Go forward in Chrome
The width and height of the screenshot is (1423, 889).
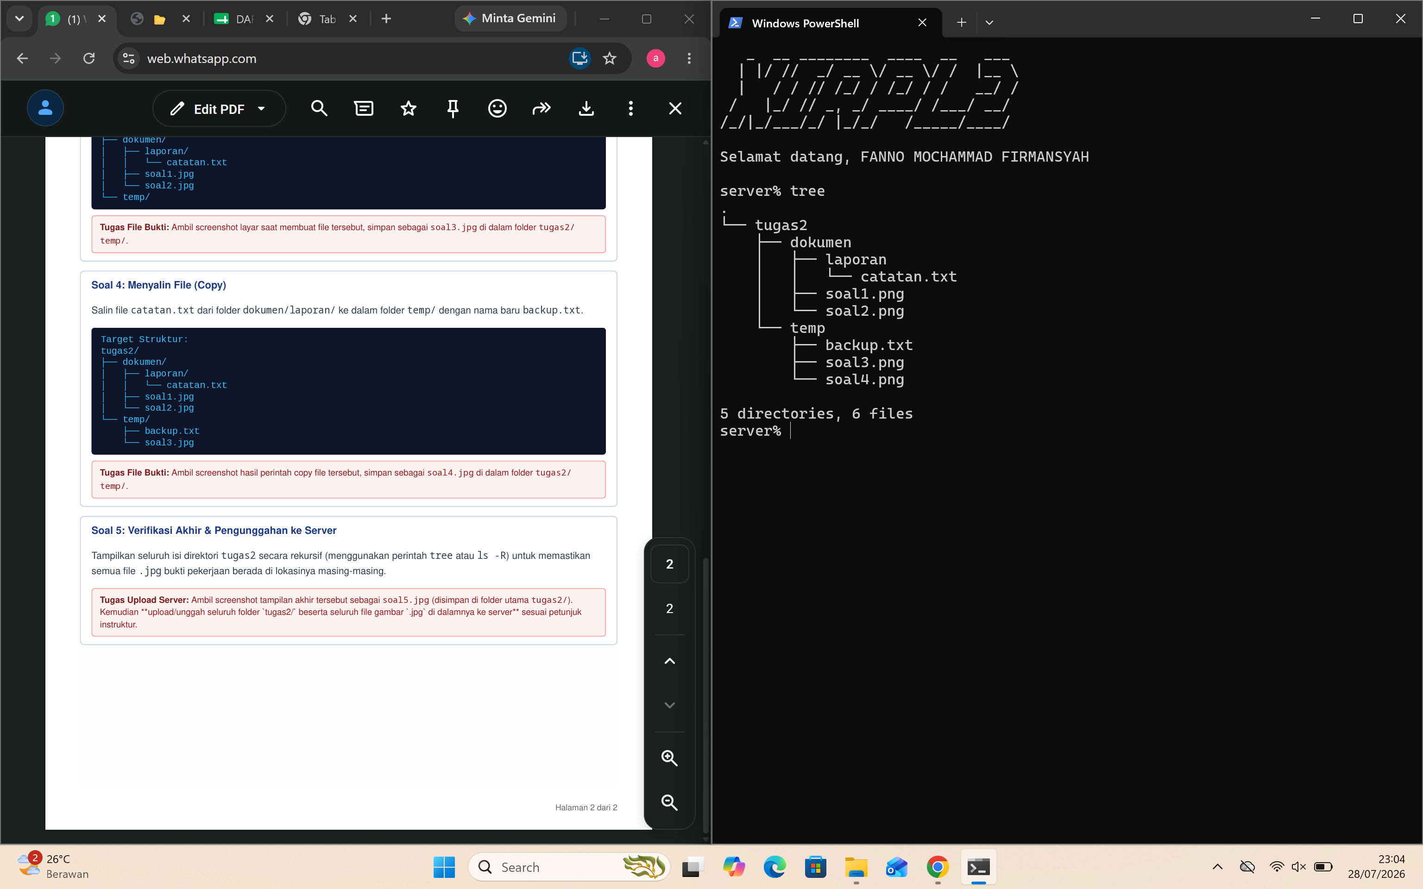click(55, 58)
